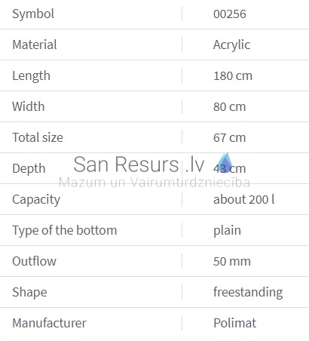Click the Polimat manufacturer value
This screenshot has width=309, height=341.
pos(234,323)
